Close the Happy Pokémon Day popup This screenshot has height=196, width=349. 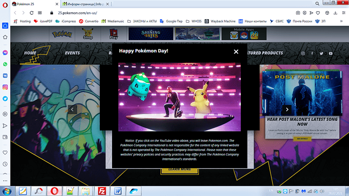pyautogui.click(x=236, y=51)
